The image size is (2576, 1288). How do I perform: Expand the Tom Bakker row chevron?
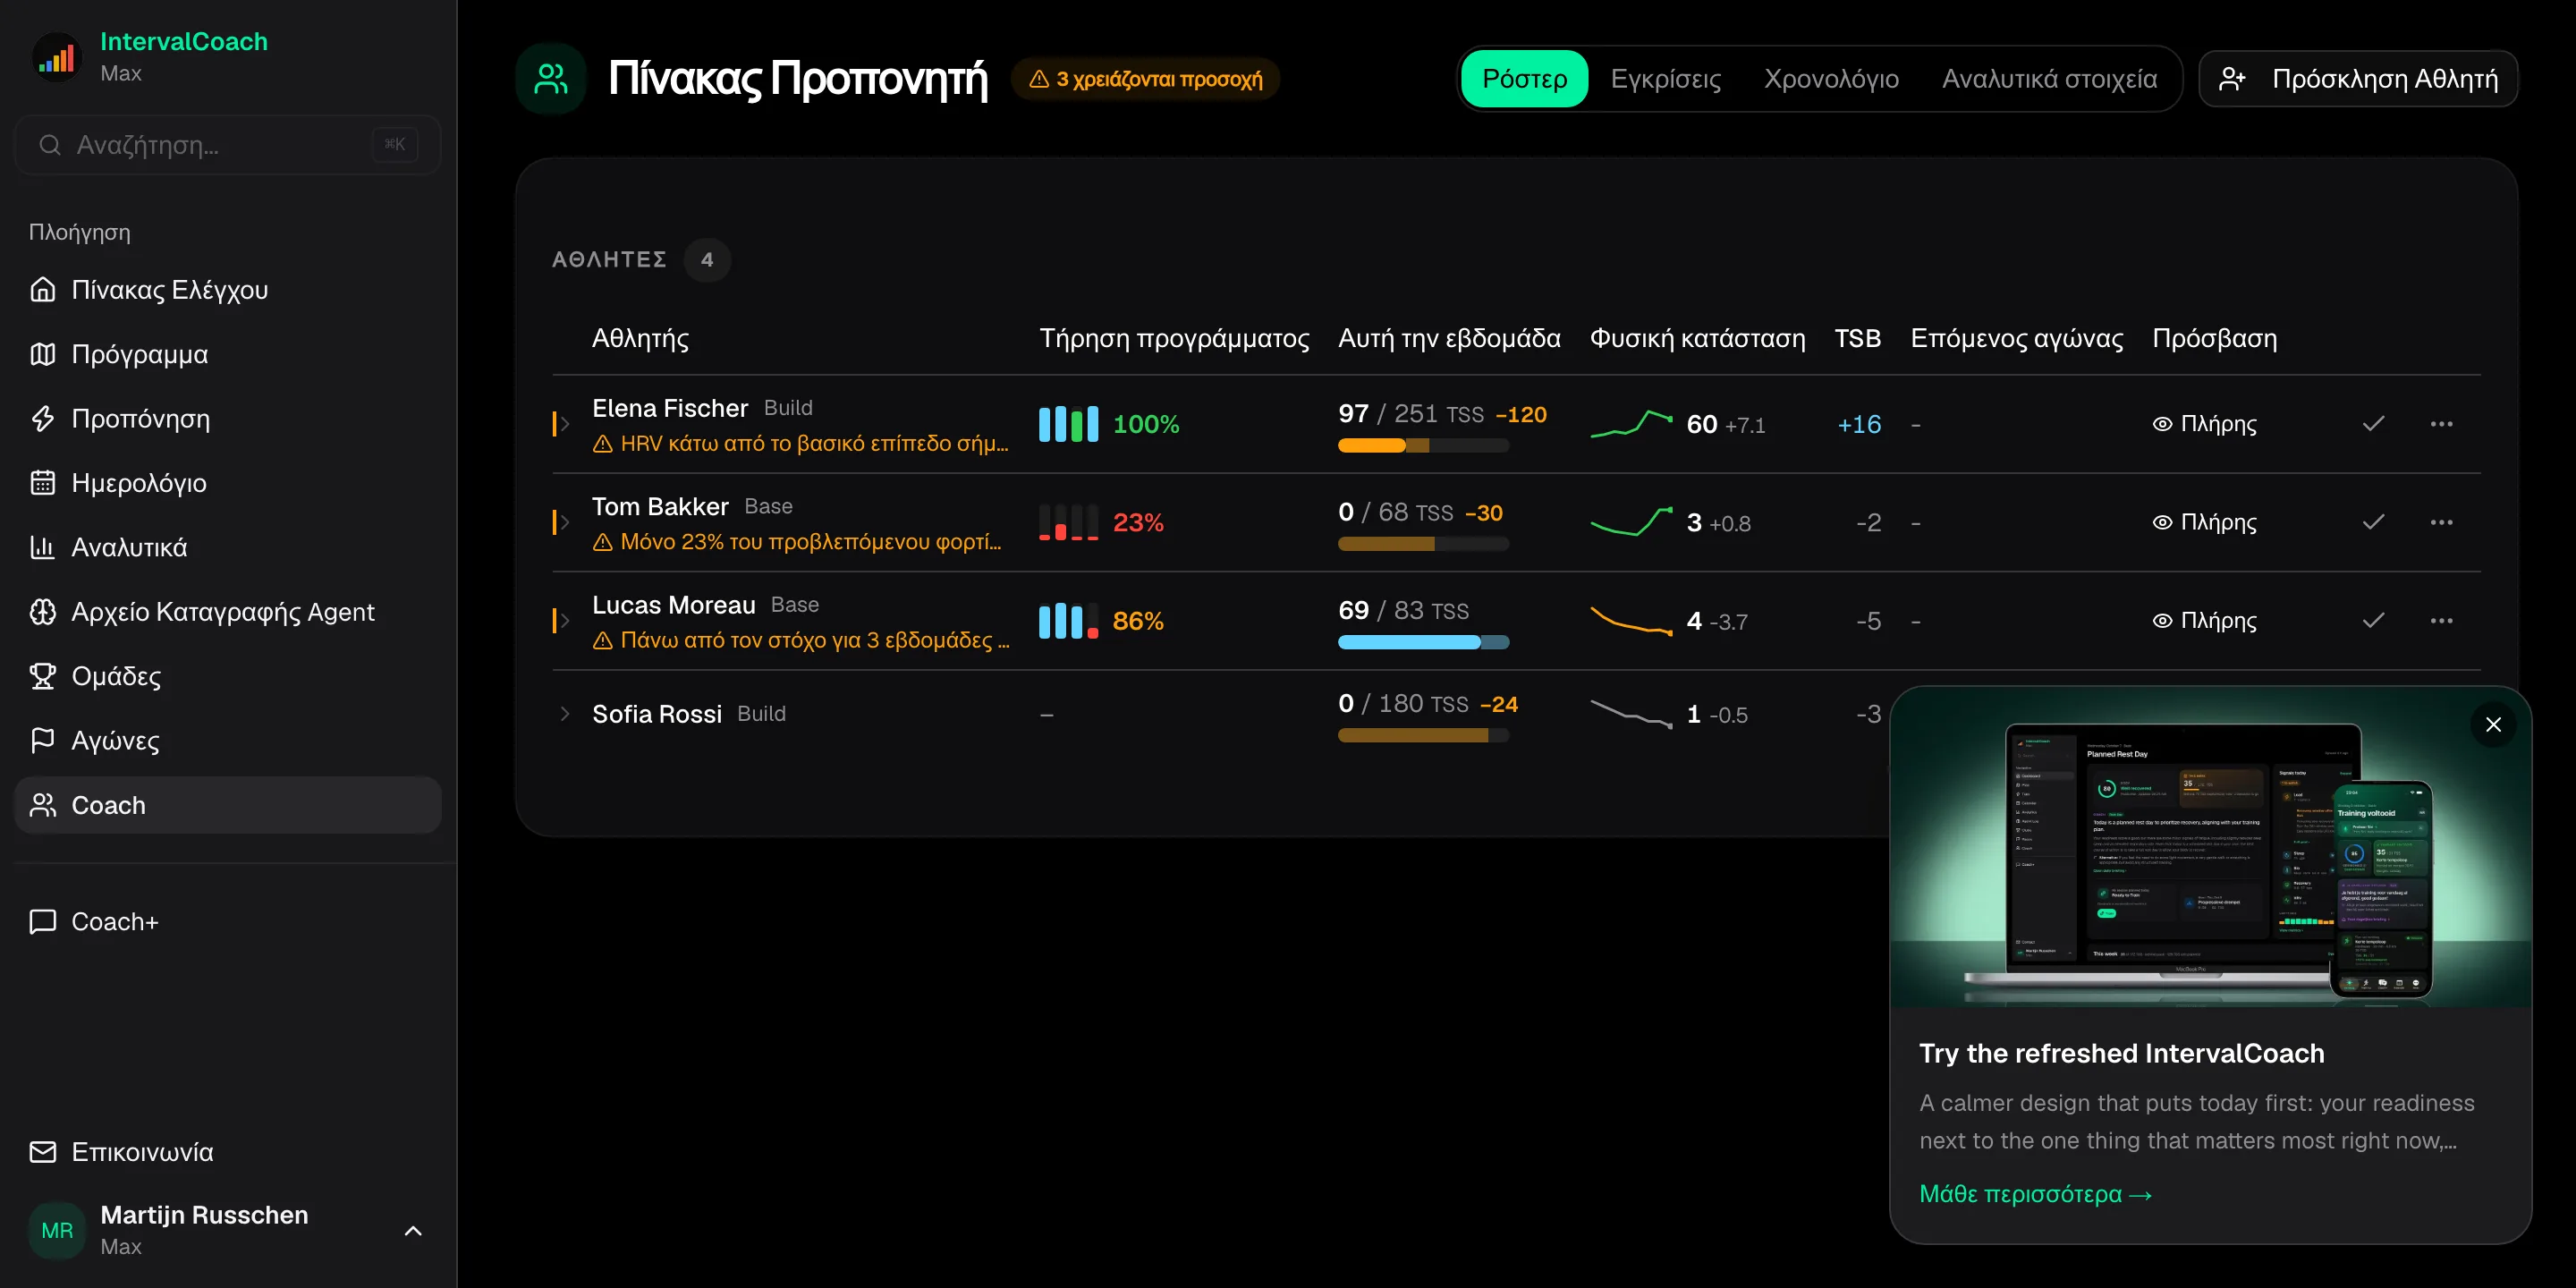(x=565, y=522)
